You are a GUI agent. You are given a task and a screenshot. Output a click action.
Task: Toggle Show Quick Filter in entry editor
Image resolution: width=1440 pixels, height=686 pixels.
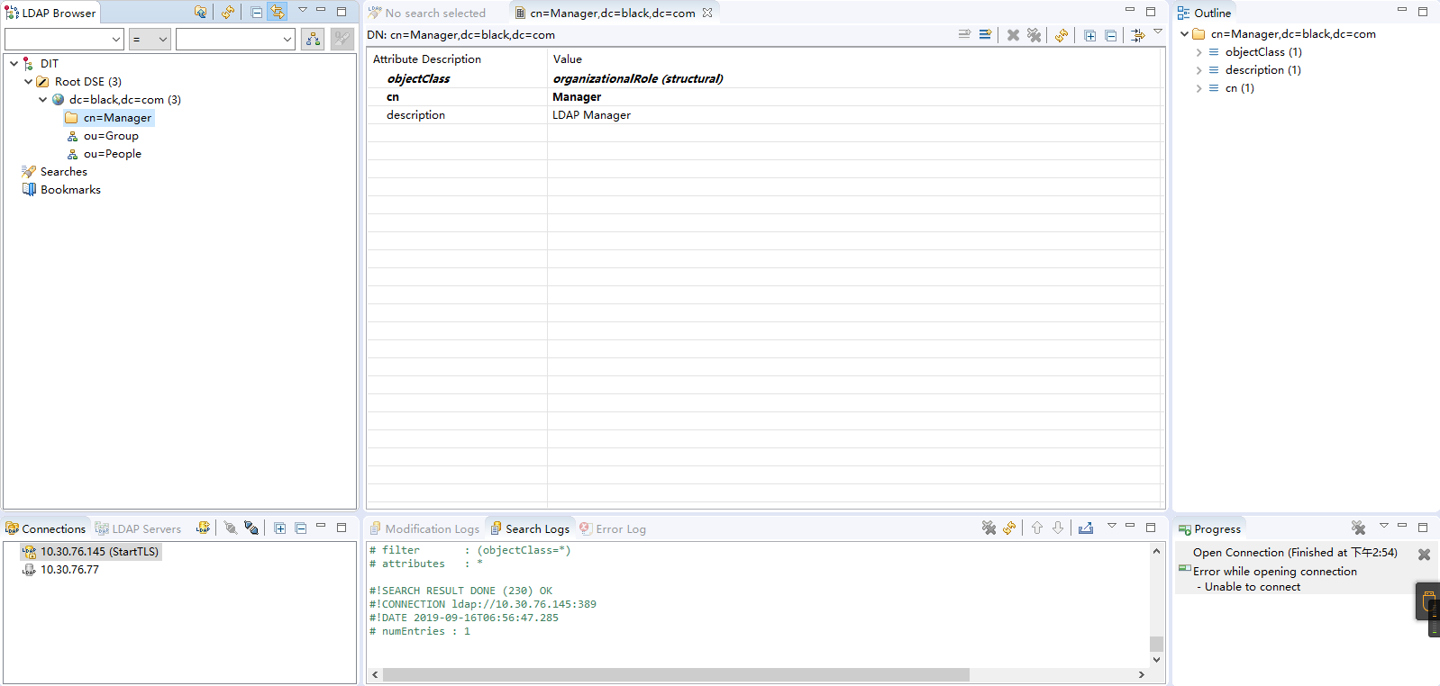coord(1138,35)
